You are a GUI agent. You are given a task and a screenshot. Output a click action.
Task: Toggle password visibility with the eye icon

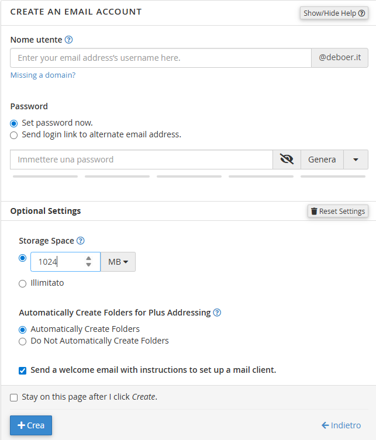[287, 160]
